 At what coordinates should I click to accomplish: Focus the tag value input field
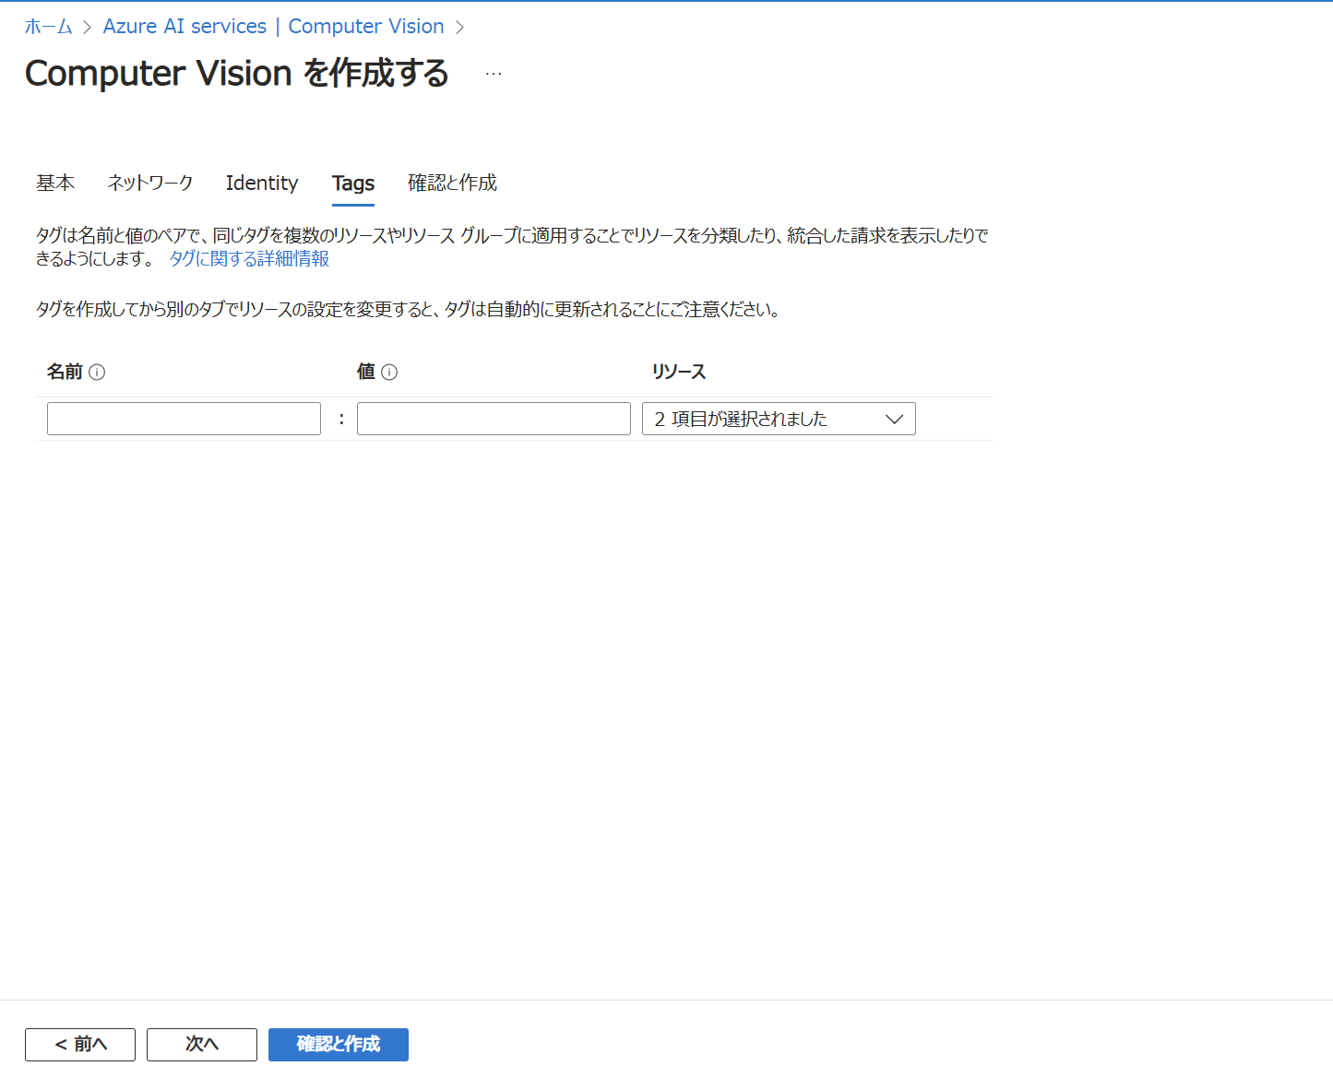(x=494, y=419)
